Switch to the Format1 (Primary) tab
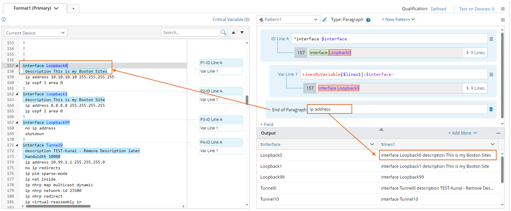The width and height of the screenshot is (511, 211). [36, 8]
